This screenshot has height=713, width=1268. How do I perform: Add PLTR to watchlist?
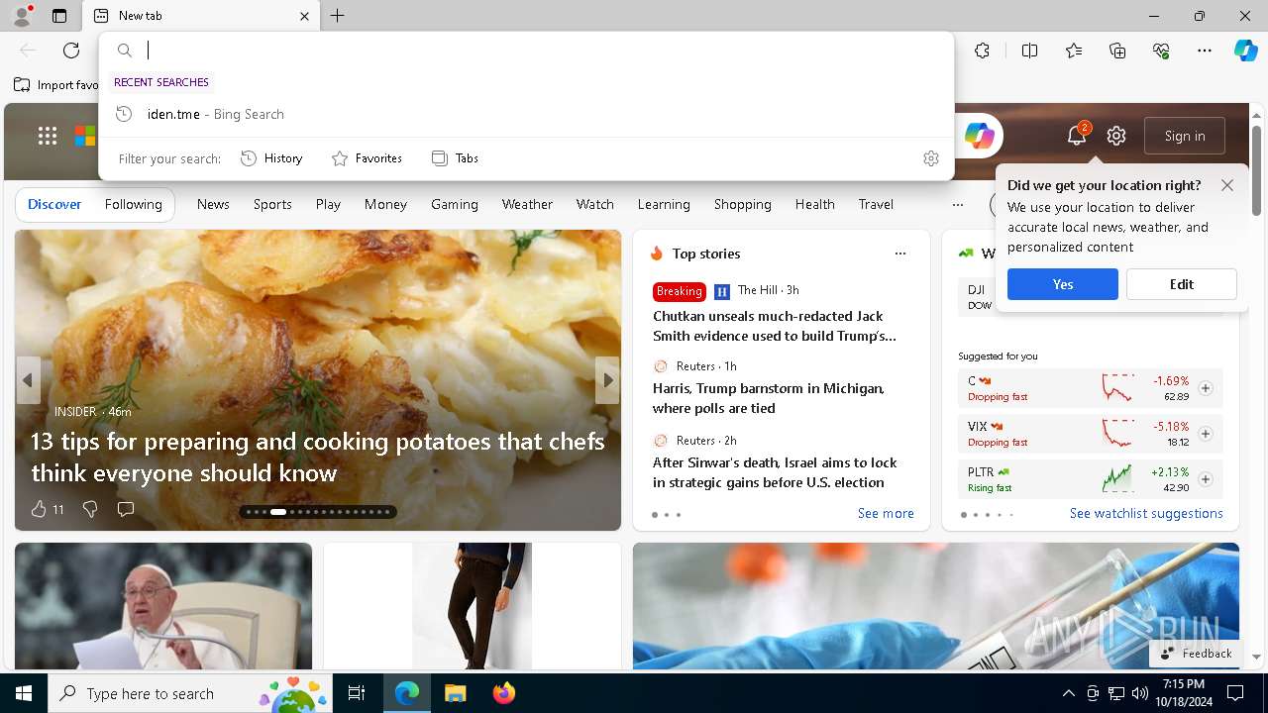pos(1206,479)
